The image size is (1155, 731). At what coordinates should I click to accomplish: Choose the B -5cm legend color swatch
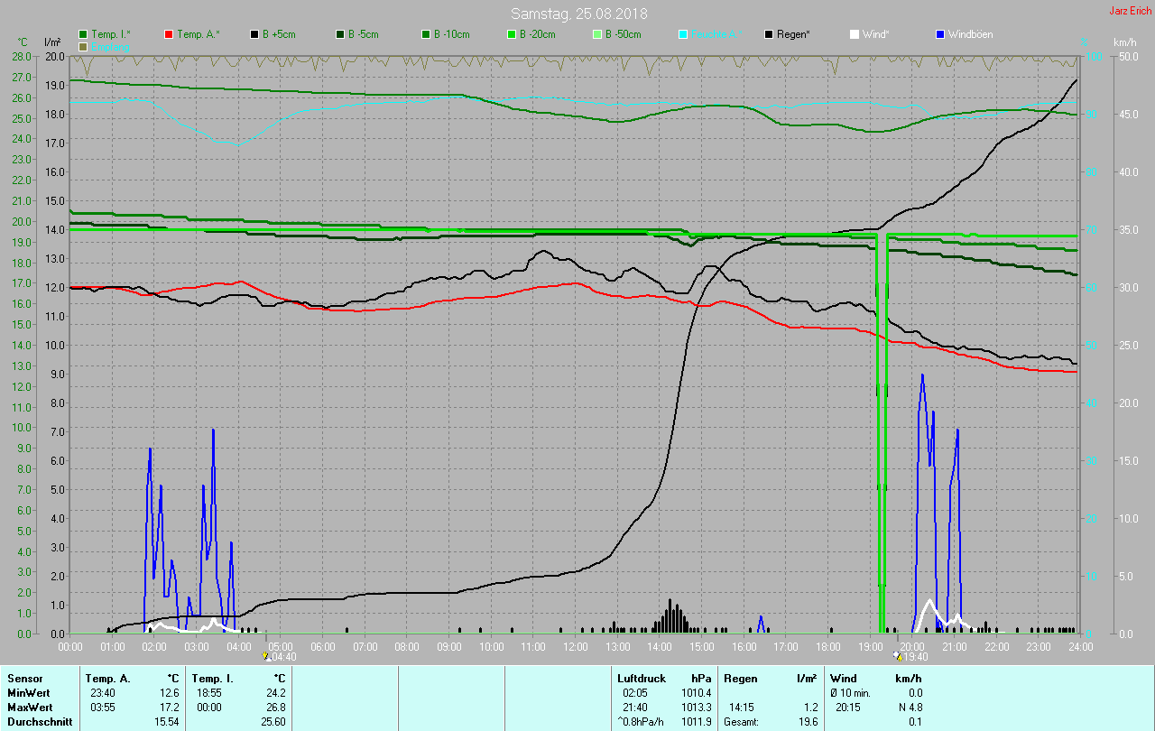340,34
